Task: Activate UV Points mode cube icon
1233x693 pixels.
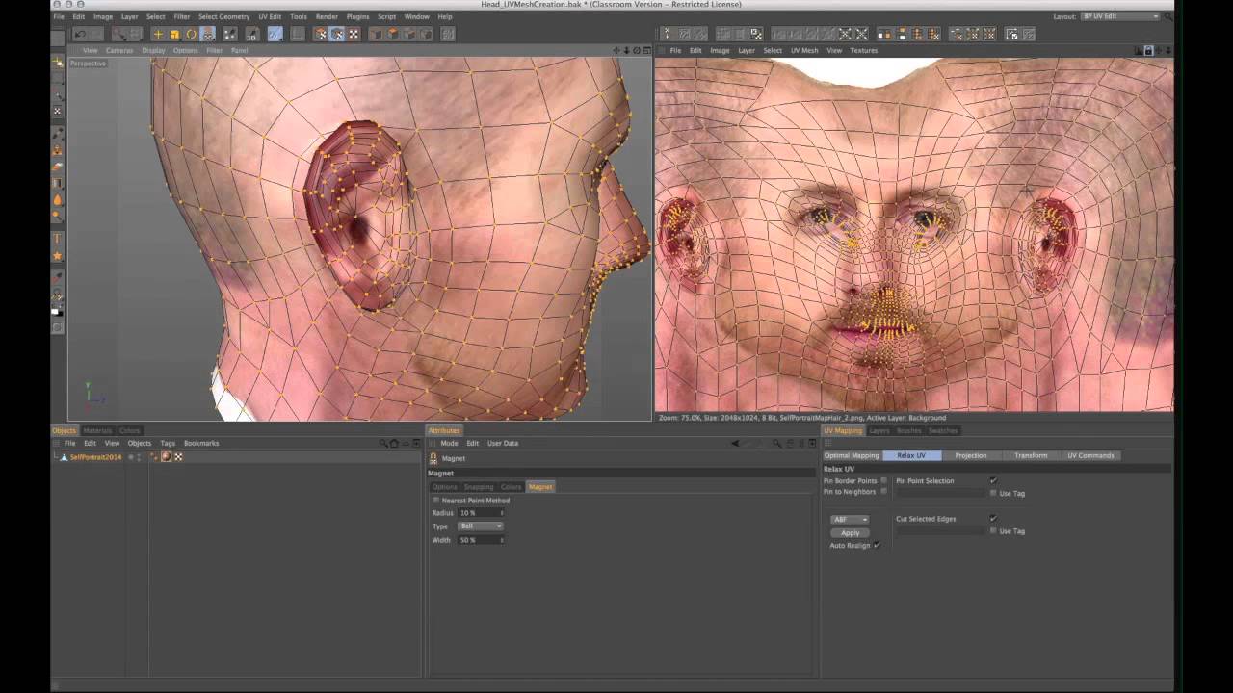Action: (x=321, y=35)
